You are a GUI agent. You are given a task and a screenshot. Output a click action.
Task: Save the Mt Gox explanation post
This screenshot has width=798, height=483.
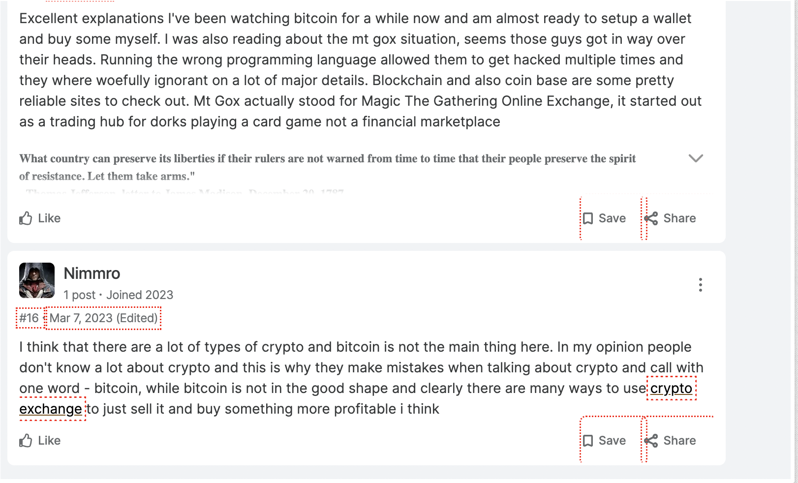[x=604, y=218]
